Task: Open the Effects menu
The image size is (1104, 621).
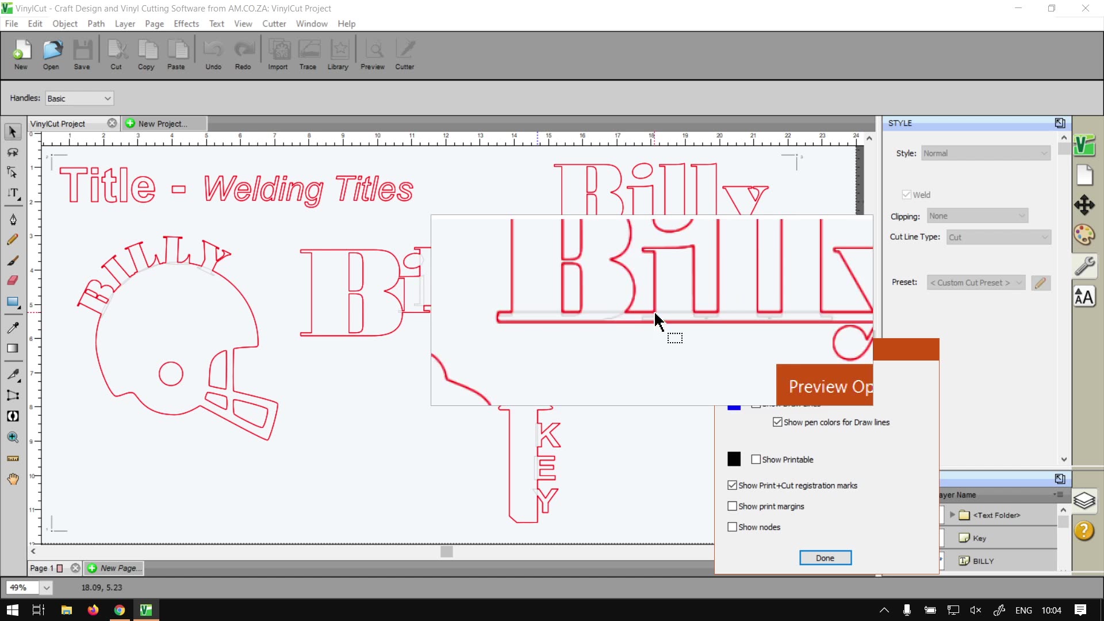Action: coord(186,24)
